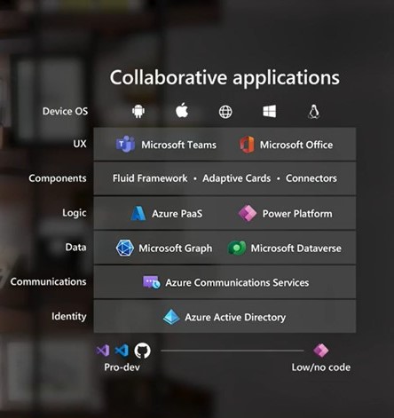Click the Power Platform icon in Logic row
394x418 pixels.
248,213
